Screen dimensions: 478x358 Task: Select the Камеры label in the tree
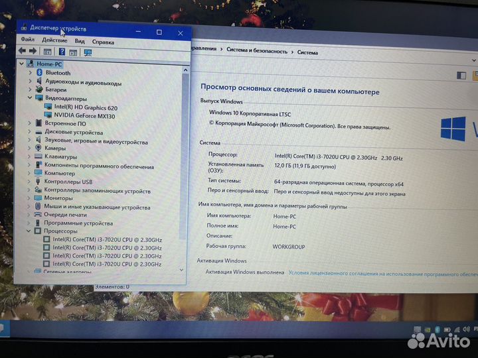point(55,149)
